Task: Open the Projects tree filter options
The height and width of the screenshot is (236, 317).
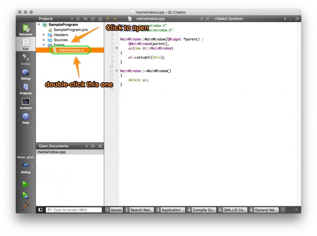Action: pyautogui.click(x=78, y=19)
